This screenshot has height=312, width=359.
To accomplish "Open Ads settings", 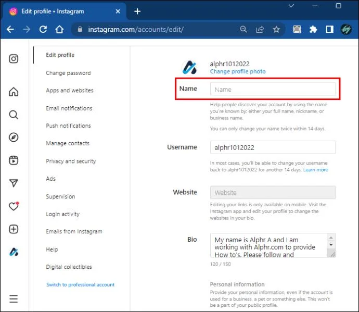I will tap(50, 179).
